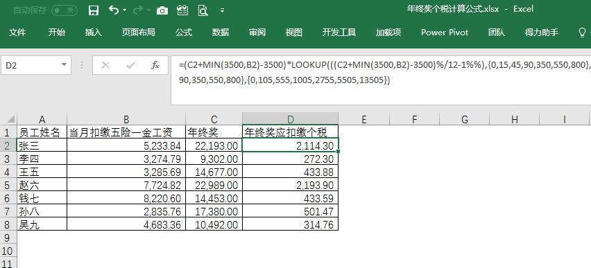Image resolution: width=591 pixels, height=268 pixels.
Task: Click the Tell Me lightbulb icon
Action: [x=582, y=33]
